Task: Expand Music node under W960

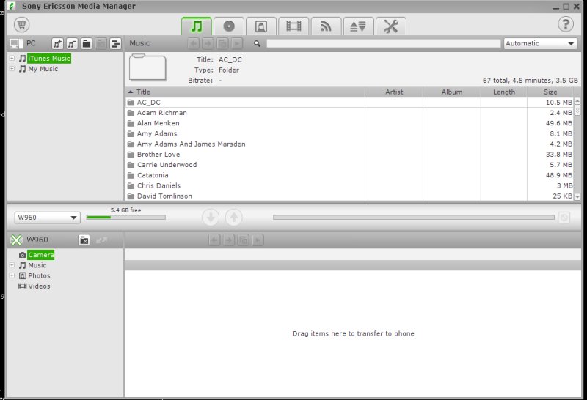Action: (12, 265)
